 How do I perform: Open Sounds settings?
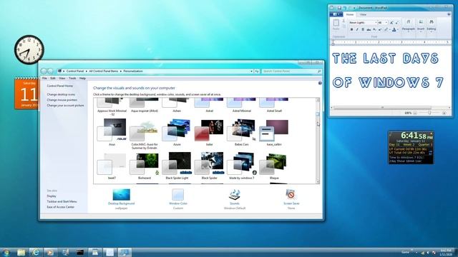point(235,199)
